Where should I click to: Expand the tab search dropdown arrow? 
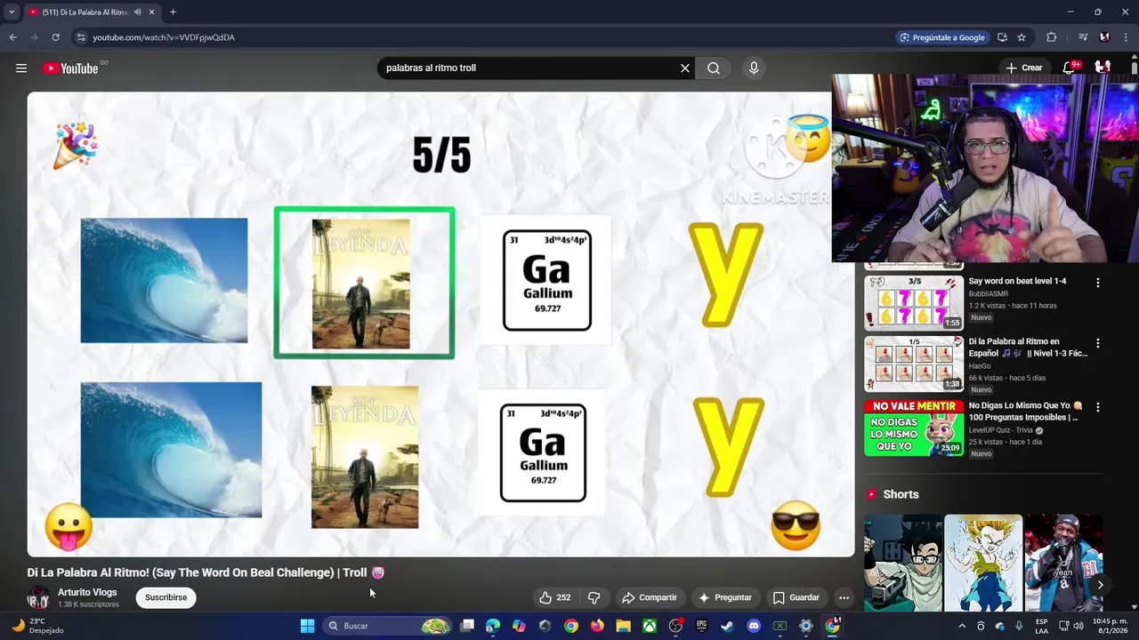click(12, 12)
